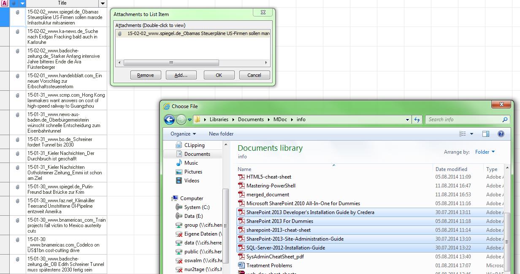
Task: Click New folder in the toolbar
Action: point(221,134)
